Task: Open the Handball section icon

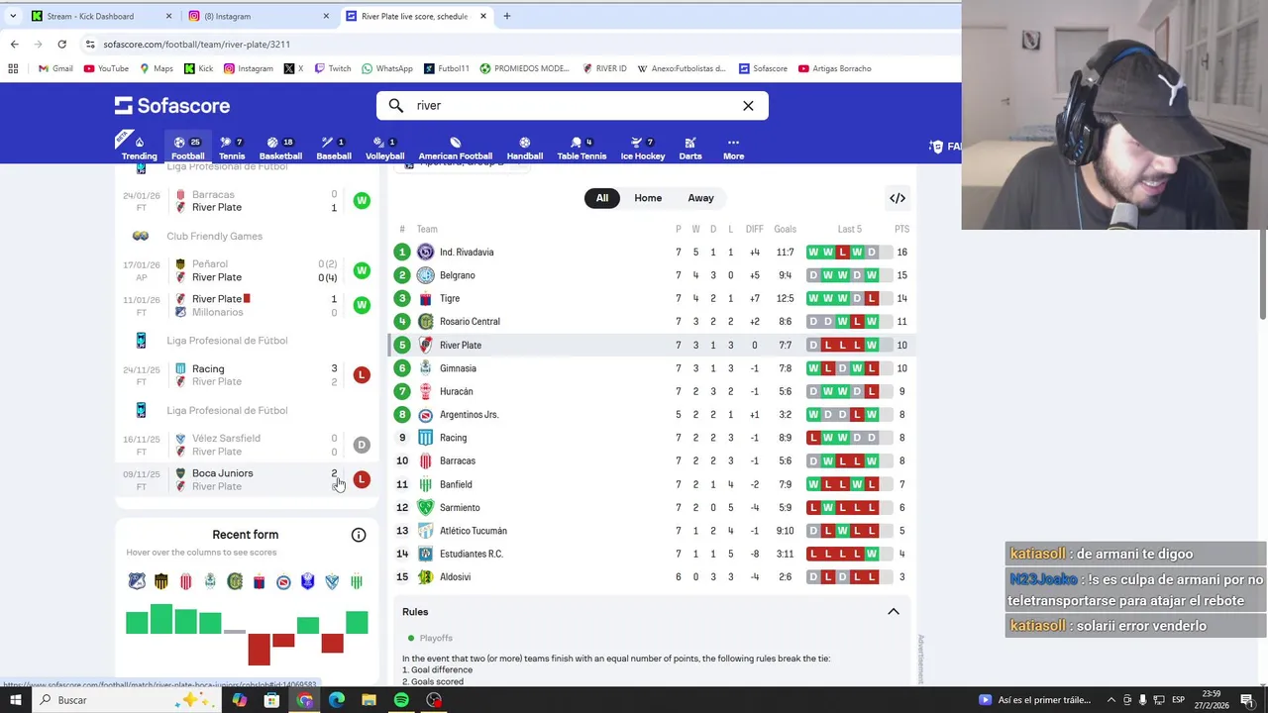Action: pyautogui.click(x=524, y=149)
